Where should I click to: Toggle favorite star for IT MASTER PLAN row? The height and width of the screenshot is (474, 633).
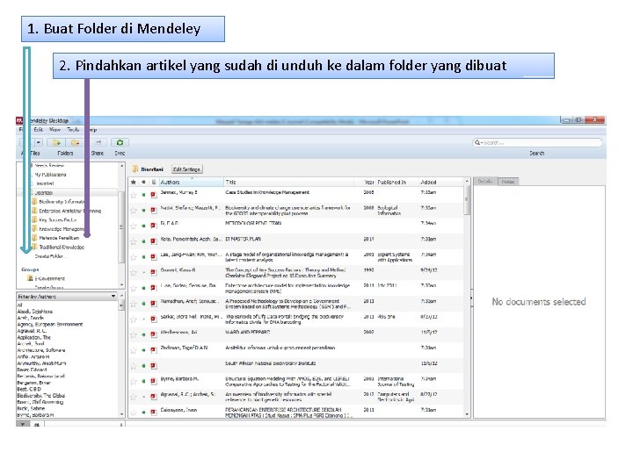[x=134, y=241]
